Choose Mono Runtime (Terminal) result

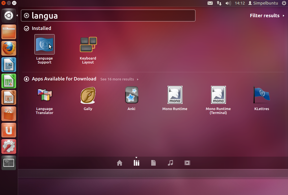click(218, 95)
